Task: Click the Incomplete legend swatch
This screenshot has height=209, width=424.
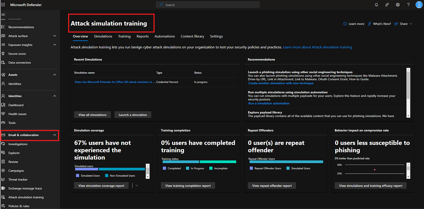Action: pyautogui.click(x=211, y=168)
